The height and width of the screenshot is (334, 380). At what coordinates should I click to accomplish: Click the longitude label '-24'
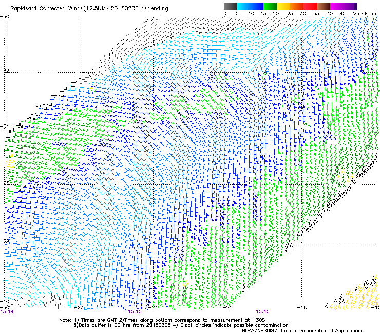click(153, 308)
